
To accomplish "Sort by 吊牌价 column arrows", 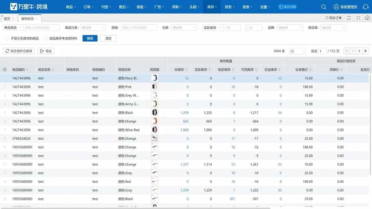I will tap(341, 70).
